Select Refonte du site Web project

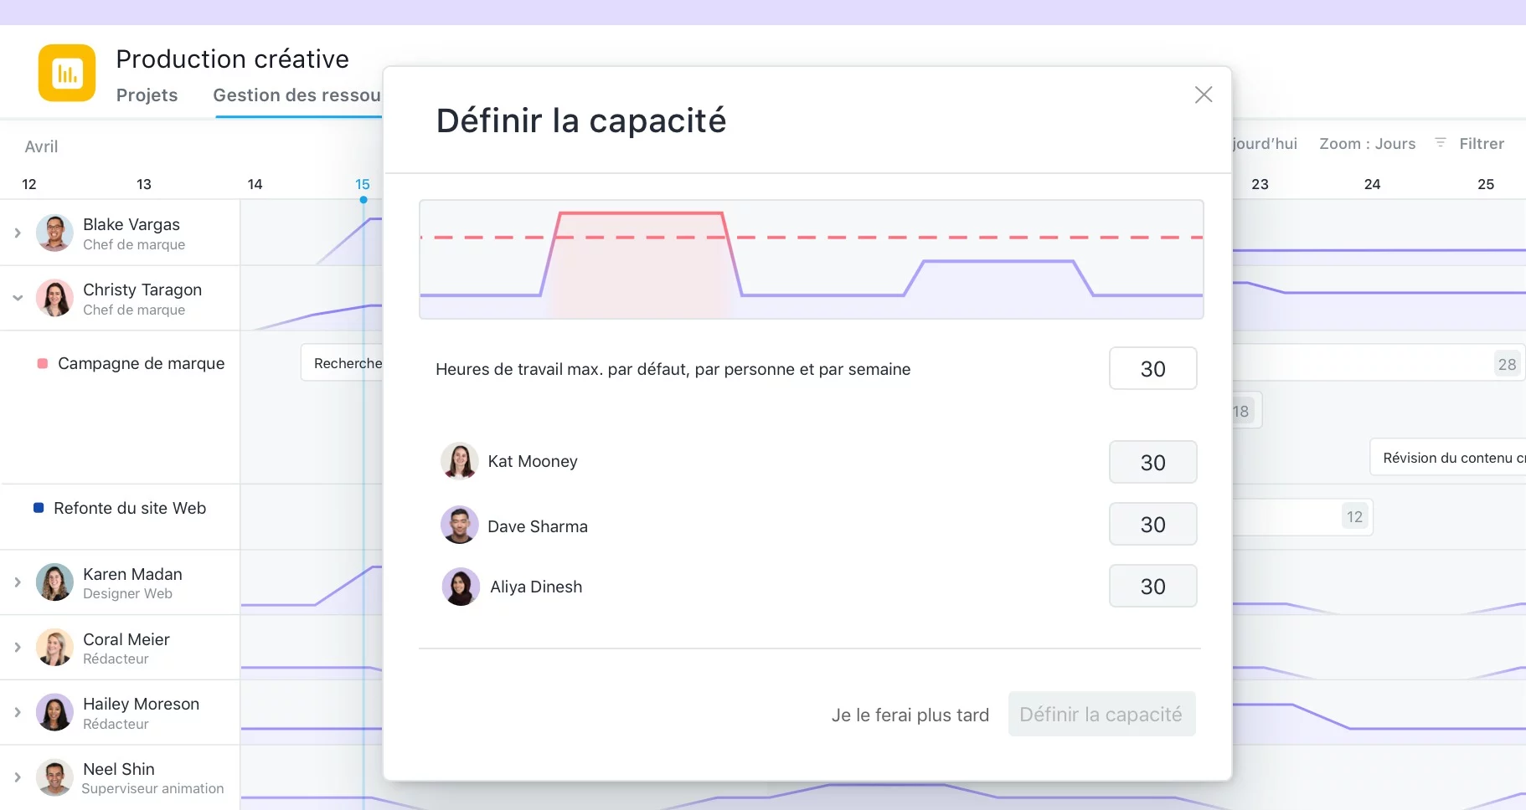[130, 508]
